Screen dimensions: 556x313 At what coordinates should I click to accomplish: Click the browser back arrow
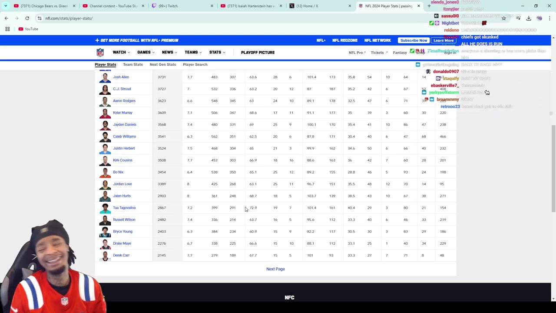point(6,18)
